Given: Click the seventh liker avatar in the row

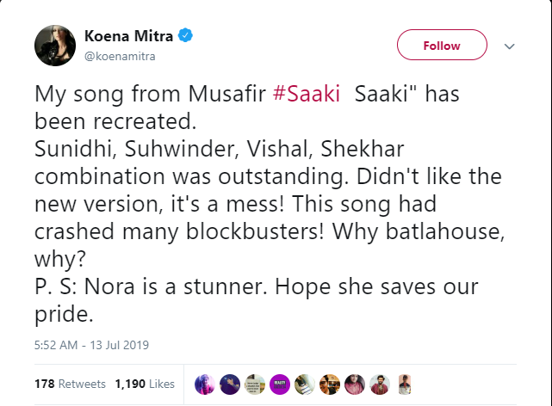Looking at the screenshot, I should (355, 384).
